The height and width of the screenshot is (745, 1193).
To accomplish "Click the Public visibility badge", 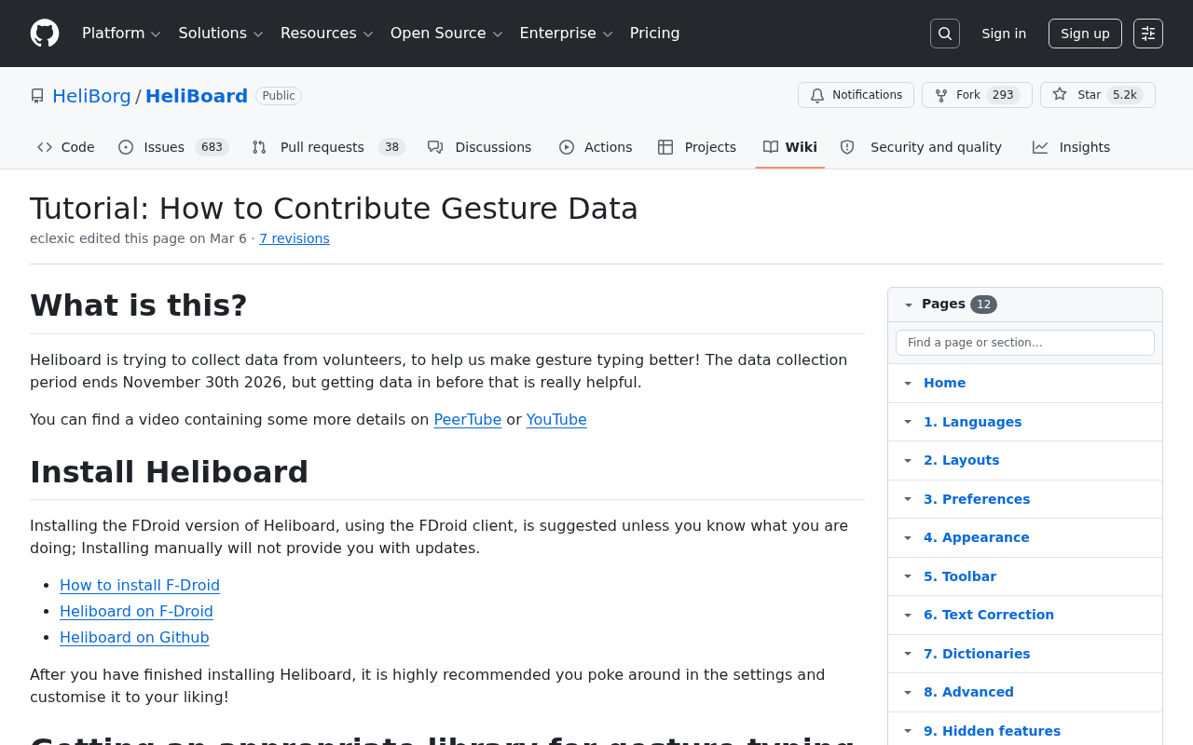I will click(x=279, y=96).
